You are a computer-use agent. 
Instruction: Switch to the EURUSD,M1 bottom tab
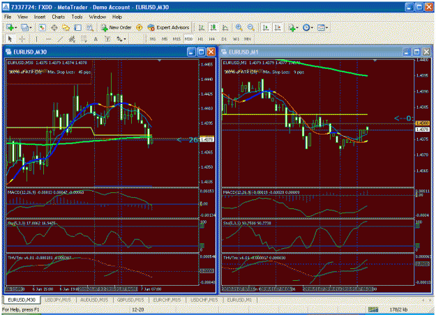239,300
